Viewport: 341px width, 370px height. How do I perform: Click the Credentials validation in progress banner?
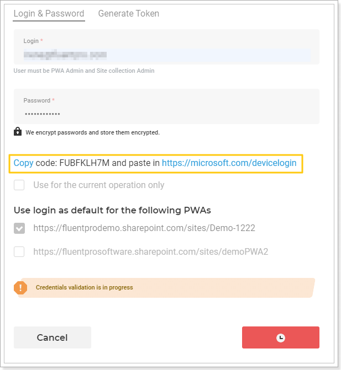pyautogui.click(x=164, y=288)
